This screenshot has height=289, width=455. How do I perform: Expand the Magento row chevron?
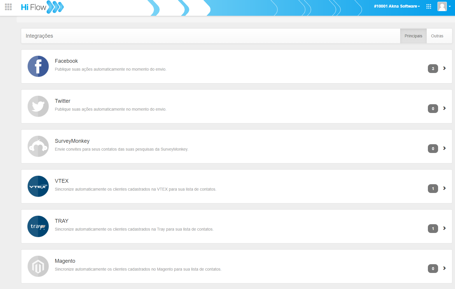coord(444,268)
